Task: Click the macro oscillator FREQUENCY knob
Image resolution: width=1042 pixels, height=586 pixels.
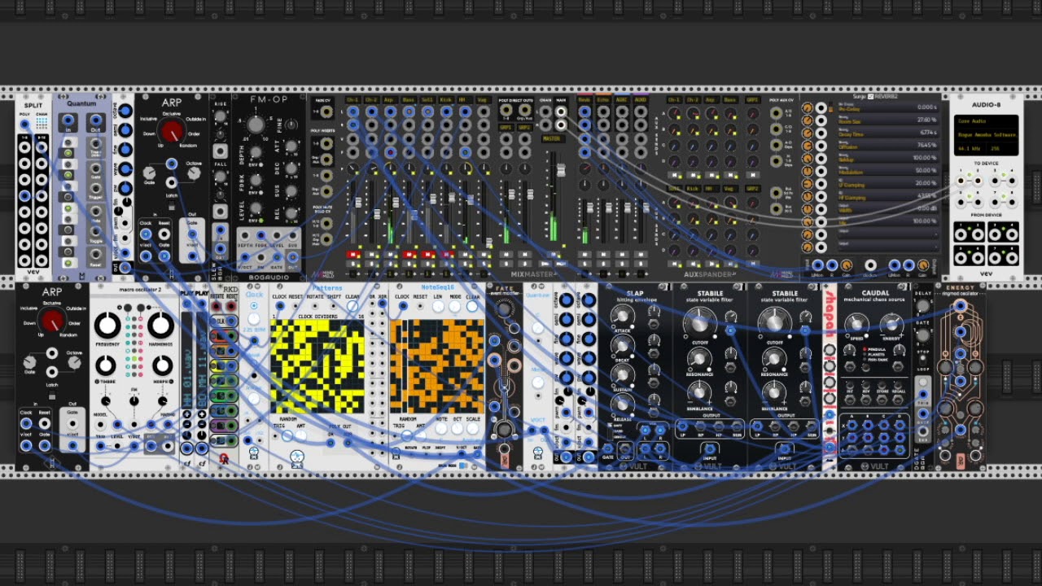Action: point(107,325)
